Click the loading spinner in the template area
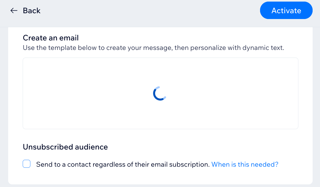 160,93
